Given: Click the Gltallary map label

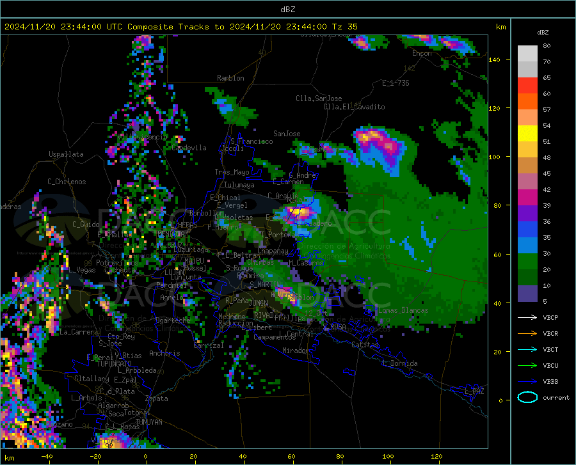Looking at the screenshot, I should [x=92, y=379].
